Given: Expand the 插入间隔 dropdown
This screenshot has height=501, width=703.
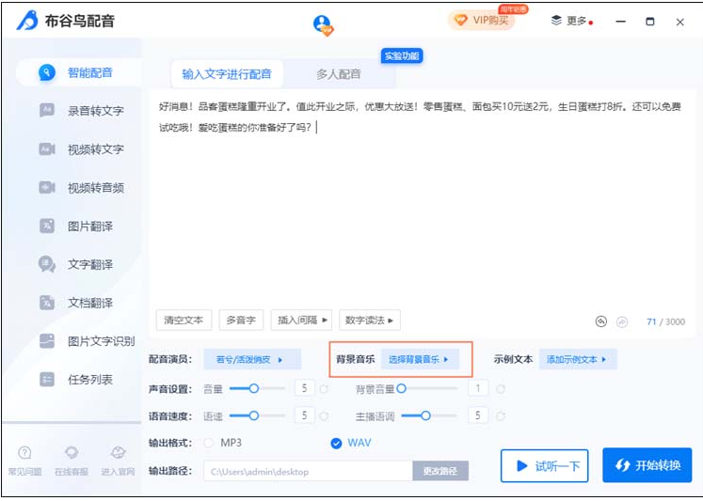Looking at the screenshot, I should pos(301,321).
